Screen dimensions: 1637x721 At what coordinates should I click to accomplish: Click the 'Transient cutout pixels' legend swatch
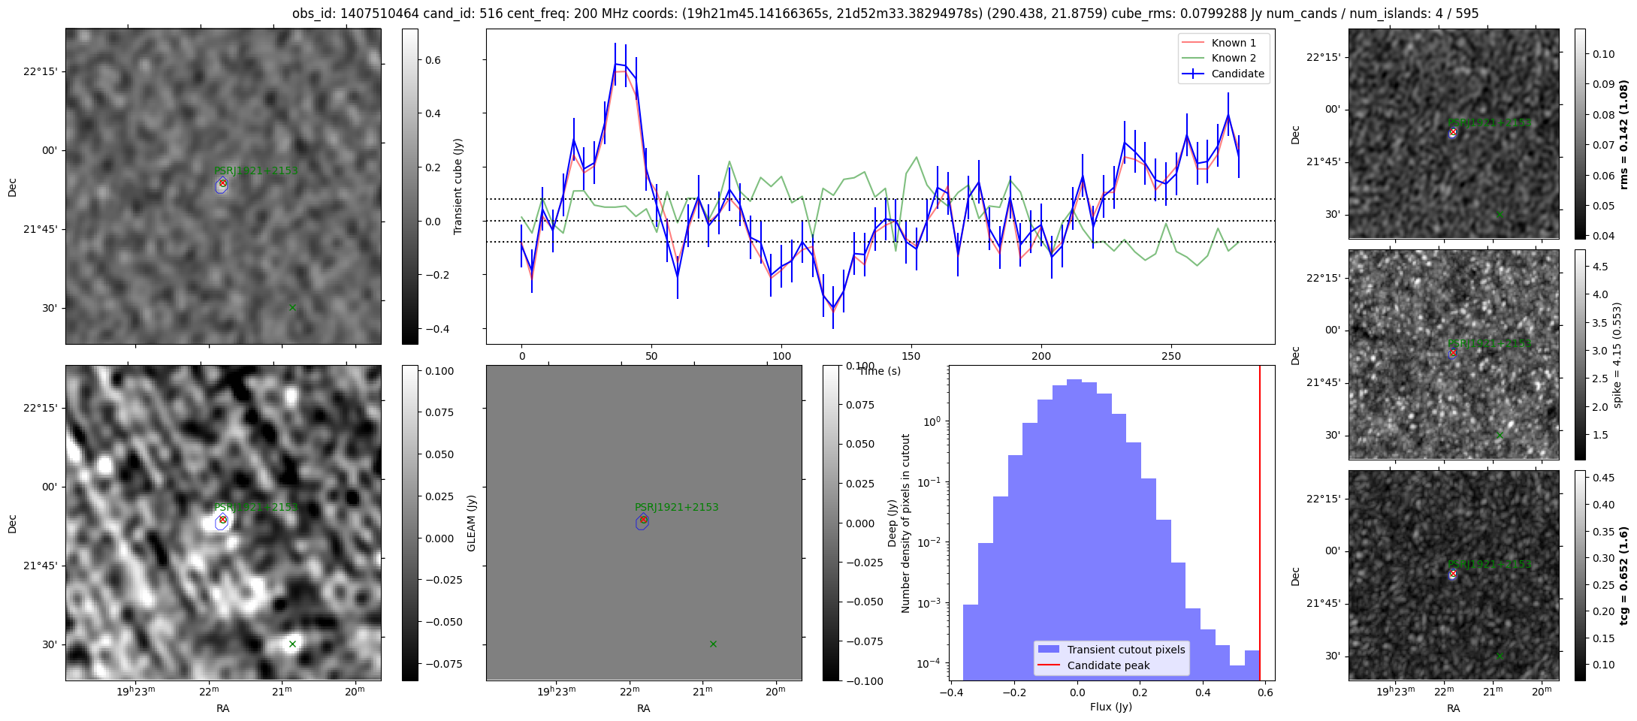pyautogui.click(x=1049, y=650)
